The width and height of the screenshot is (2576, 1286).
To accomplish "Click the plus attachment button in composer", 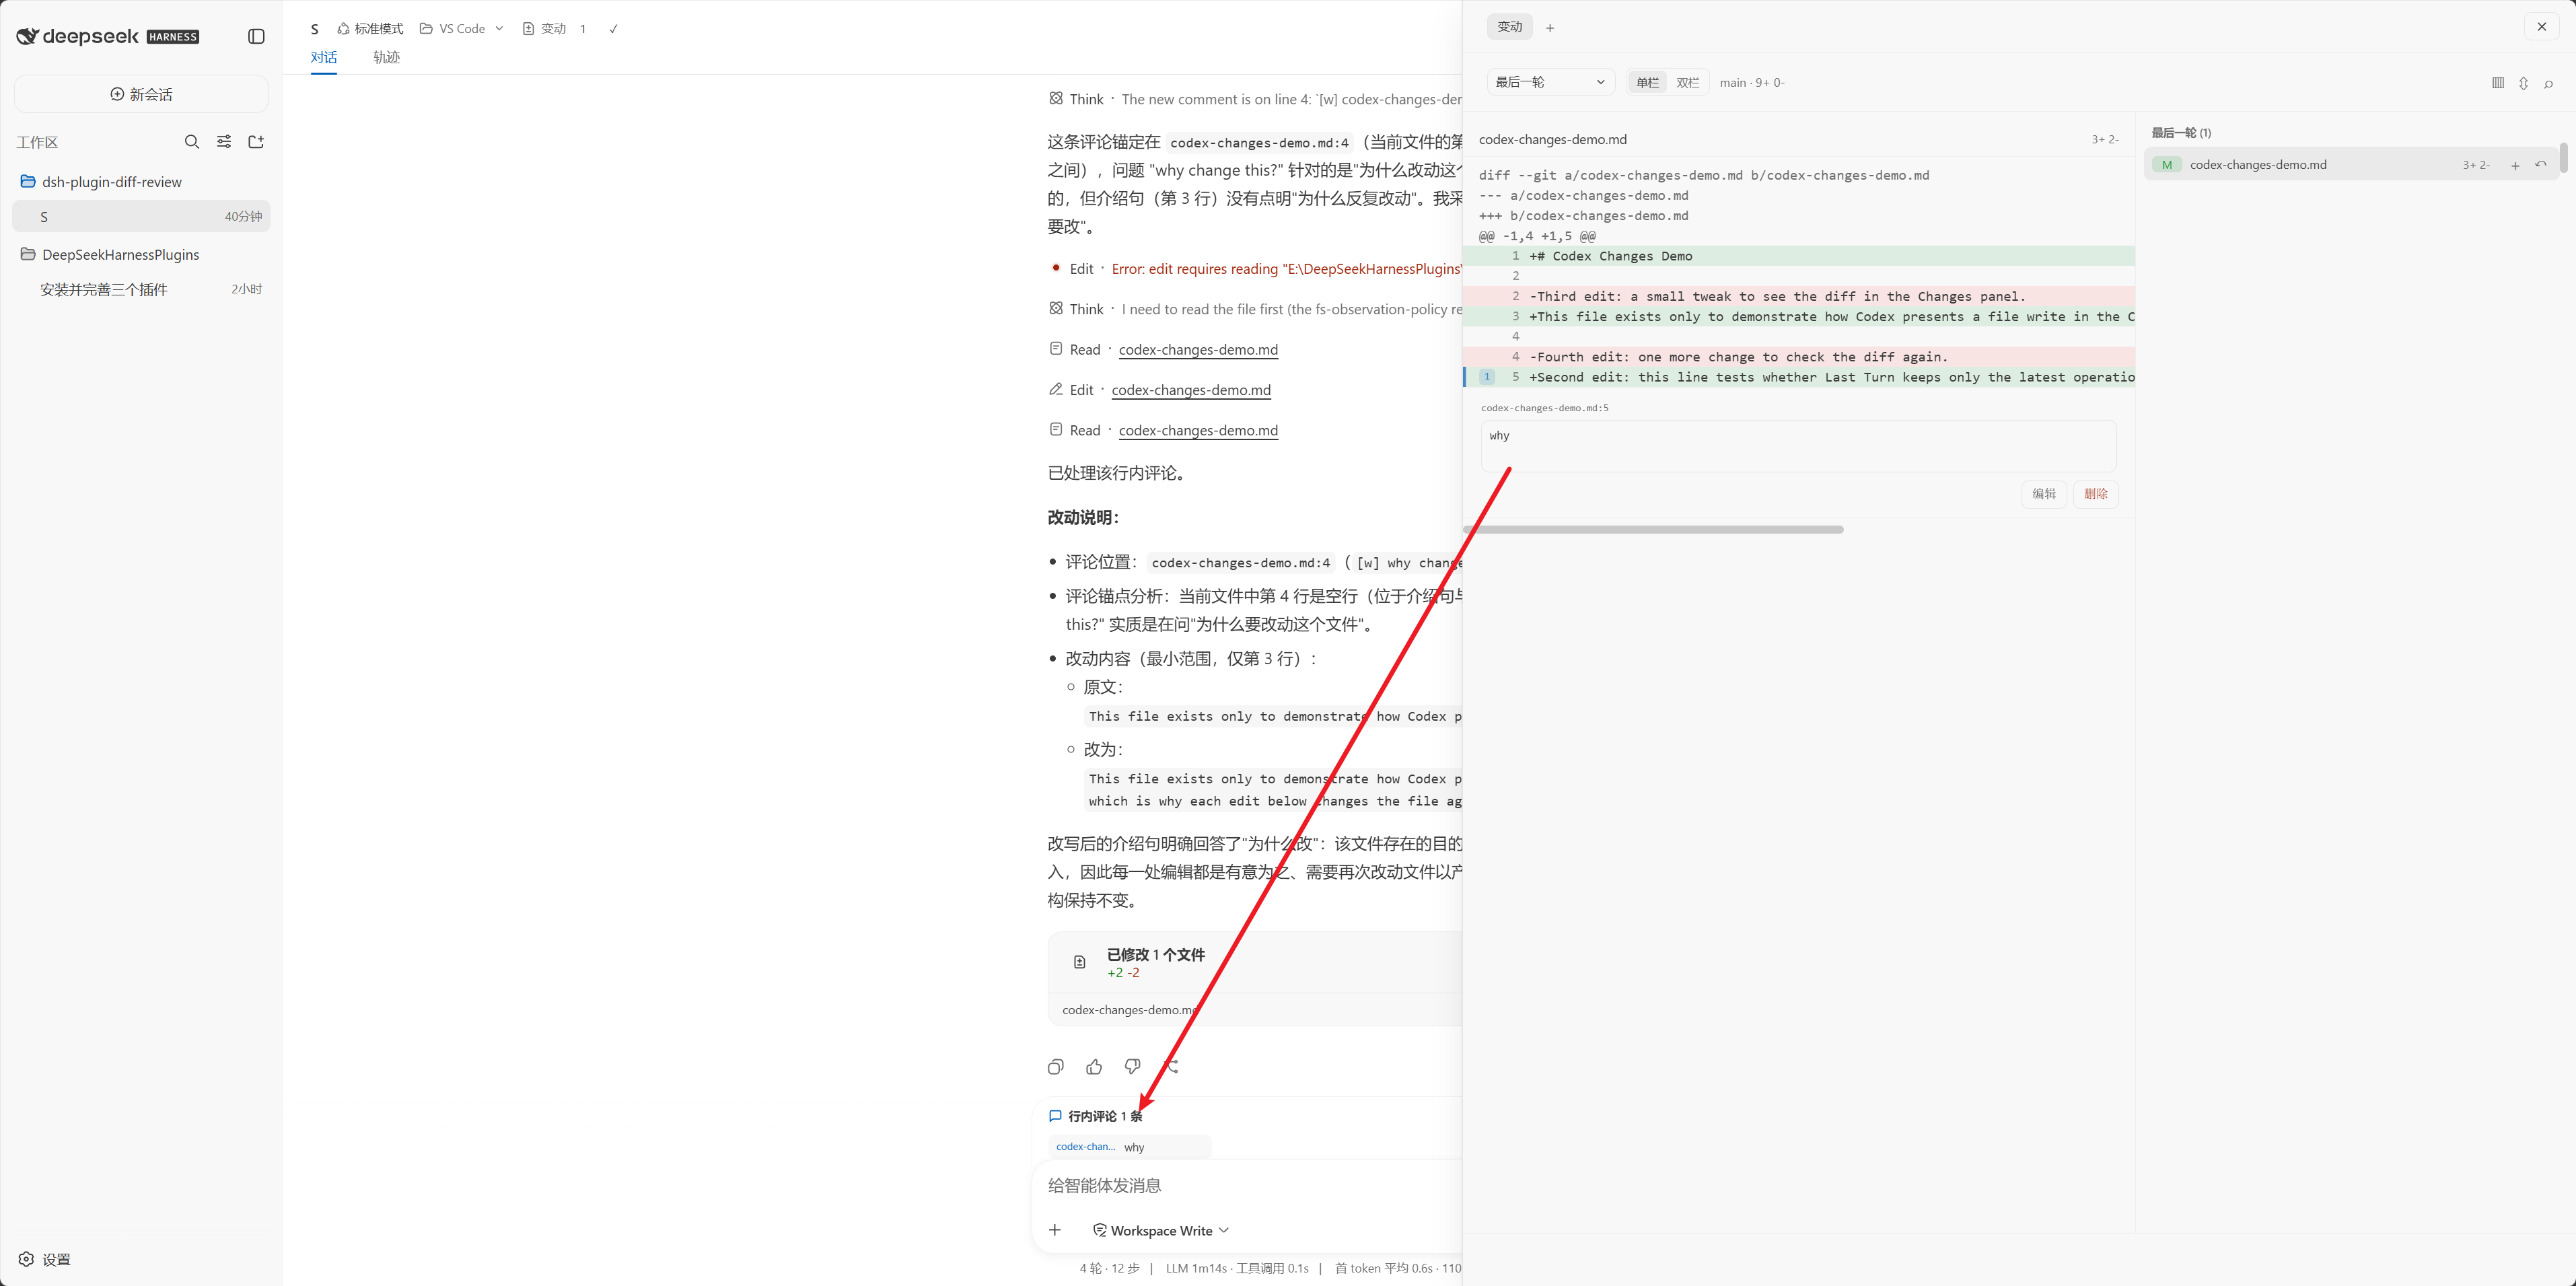I will click(1055, 1230).
